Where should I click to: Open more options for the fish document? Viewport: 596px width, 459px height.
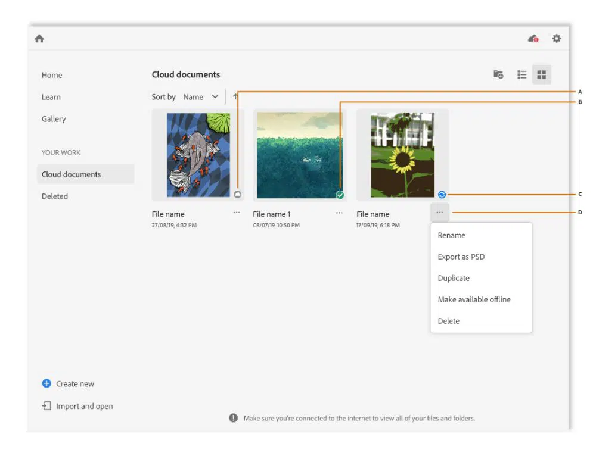[237, 213]
